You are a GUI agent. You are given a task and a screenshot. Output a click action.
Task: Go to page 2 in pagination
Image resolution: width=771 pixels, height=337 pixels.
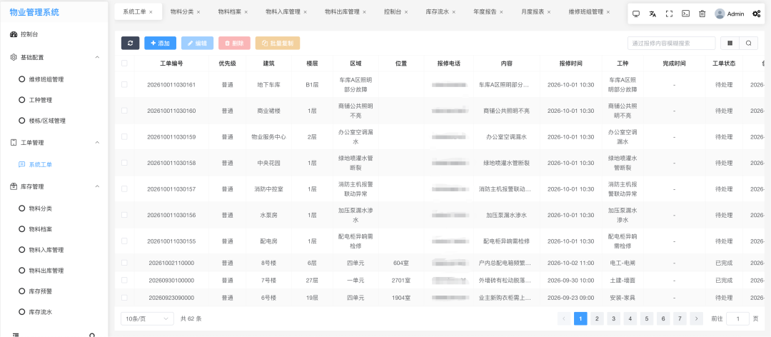(597, 319)
